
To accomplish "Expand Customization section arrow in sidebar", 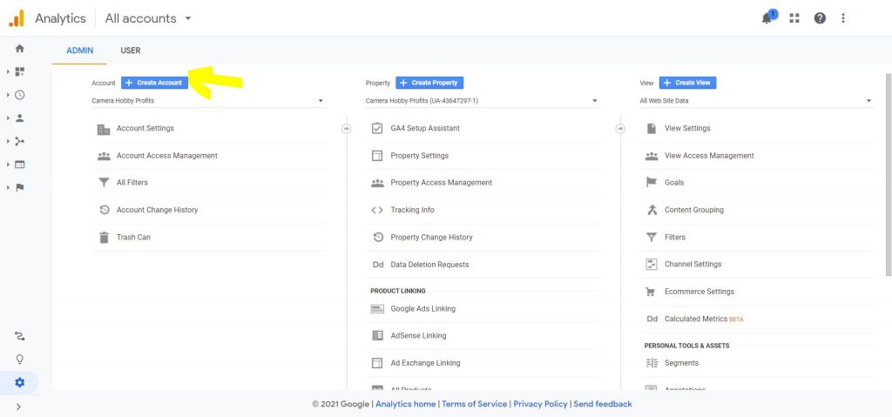I will [x=8, y=71].
